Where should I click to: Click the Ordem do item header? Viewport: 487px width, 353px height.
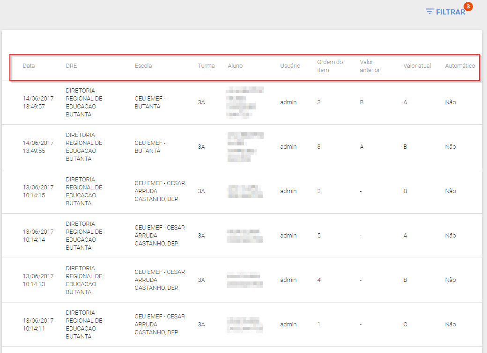[330, 66]
